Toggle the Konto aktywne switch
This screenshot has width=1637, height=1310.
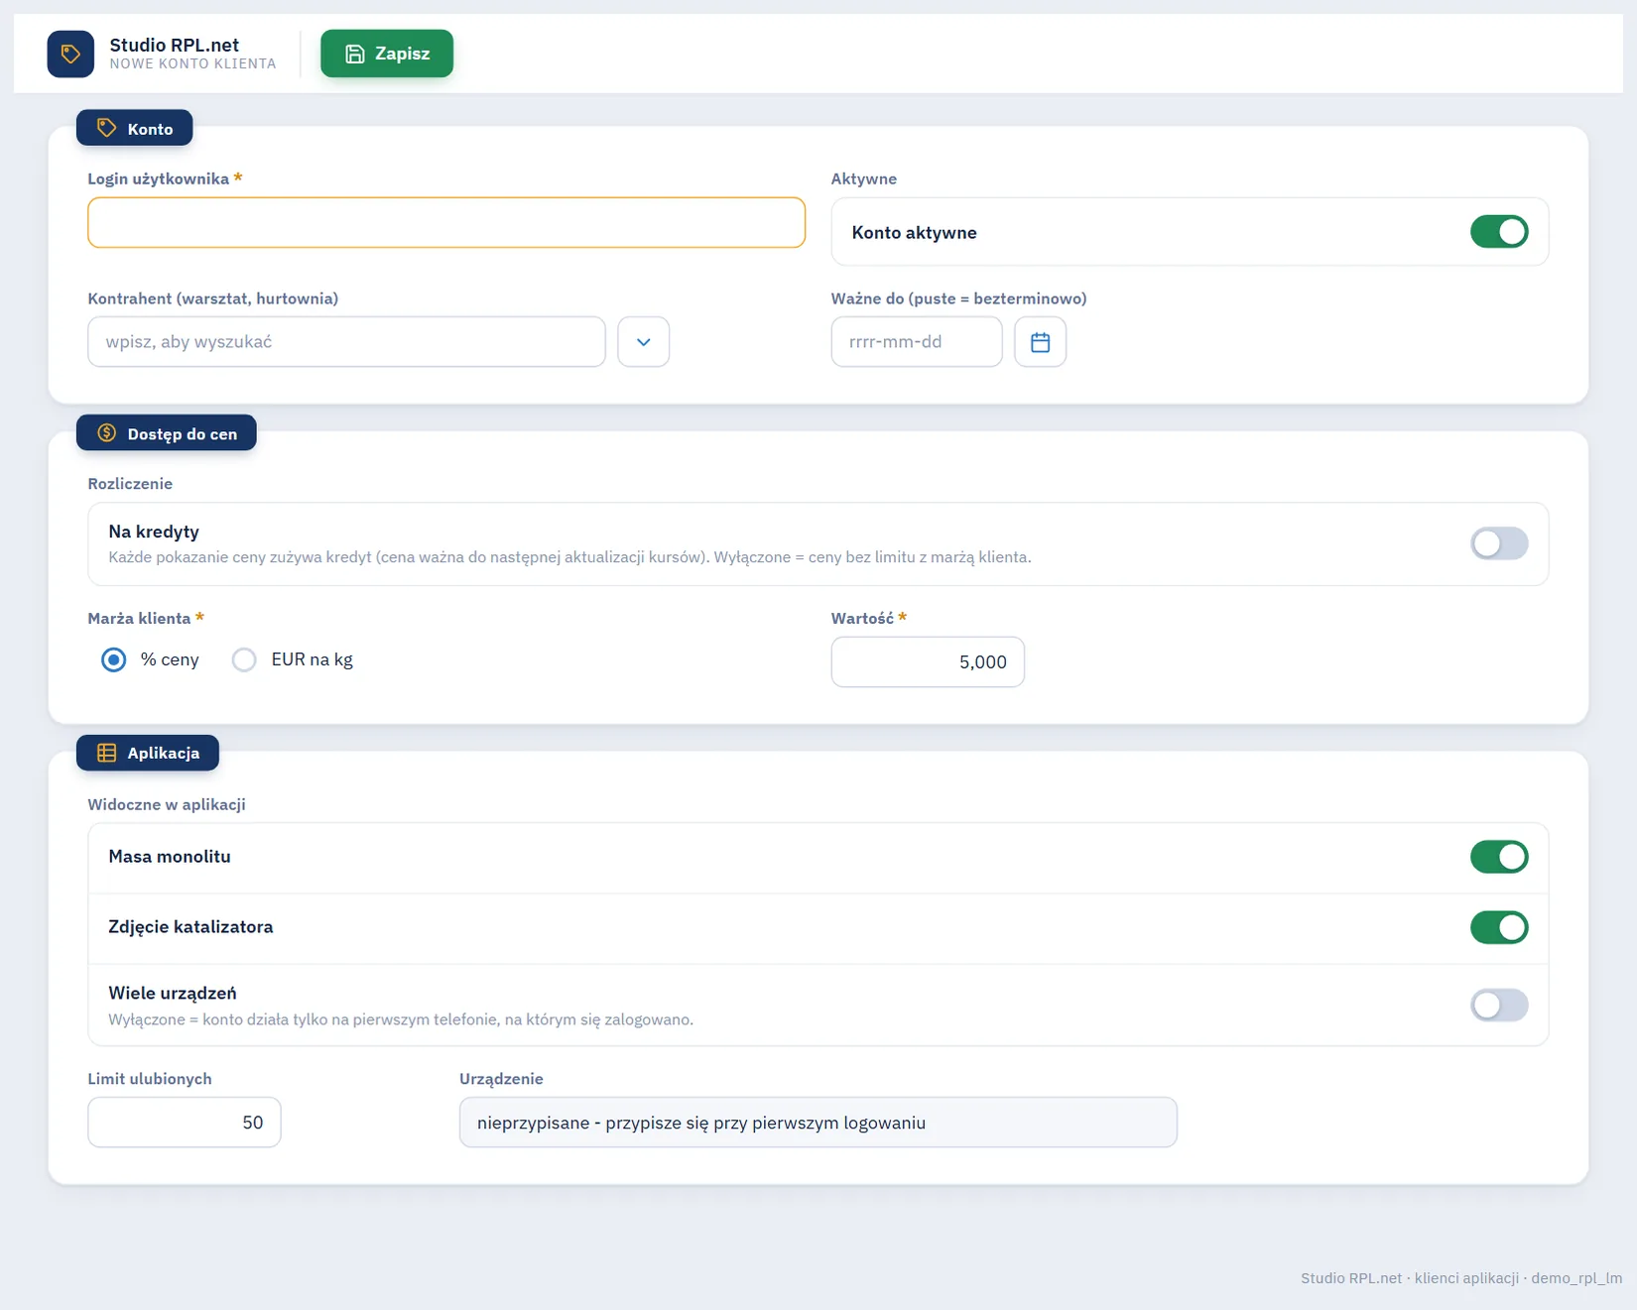tap(1499, 232)
